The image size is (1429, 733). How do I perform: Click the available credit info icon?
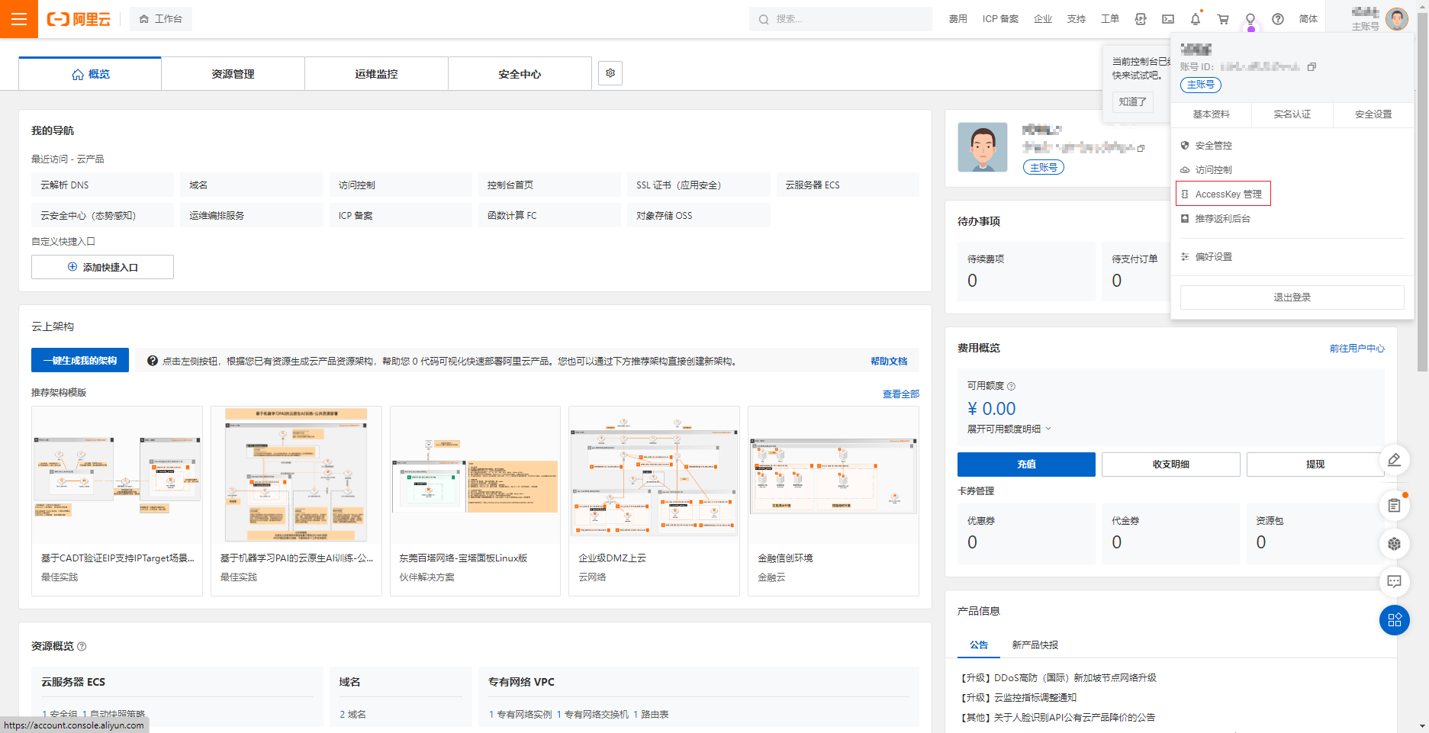tap(1011, 386)
